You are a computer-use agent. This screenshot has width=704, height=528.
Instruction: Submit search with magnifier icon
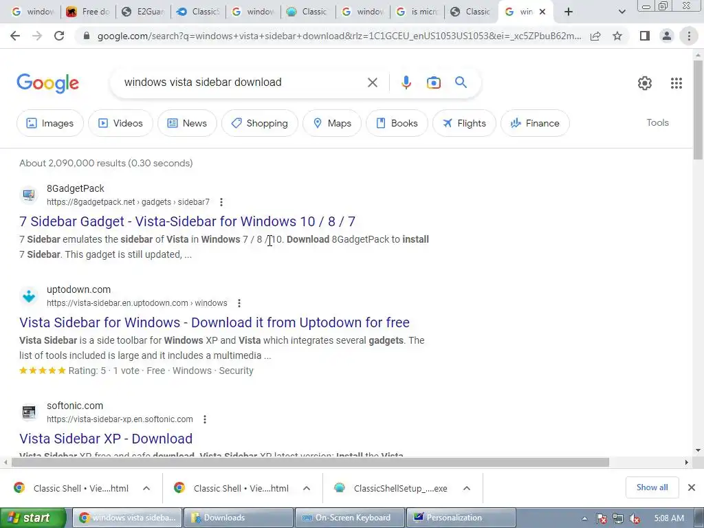[x=461, y=82]
